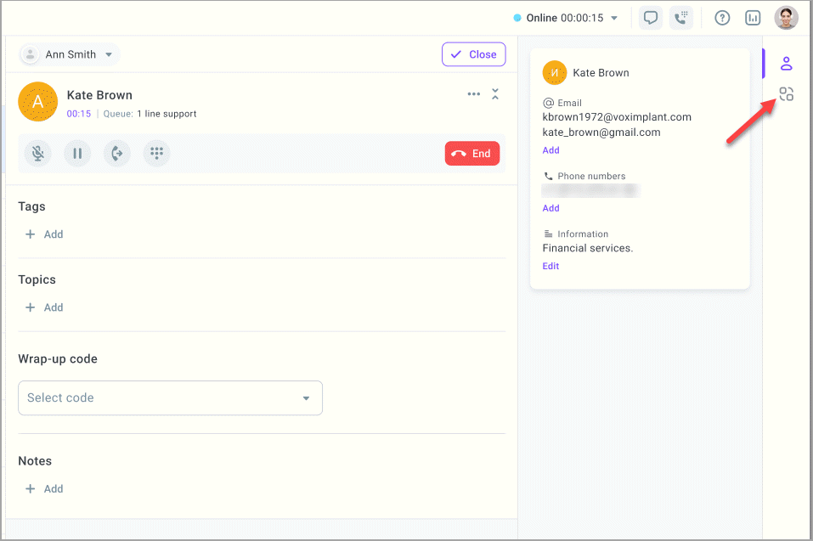This screenshot has height=541, width=813.
Task: Edit the Information for Kate Brown
Action: (550, 266)
